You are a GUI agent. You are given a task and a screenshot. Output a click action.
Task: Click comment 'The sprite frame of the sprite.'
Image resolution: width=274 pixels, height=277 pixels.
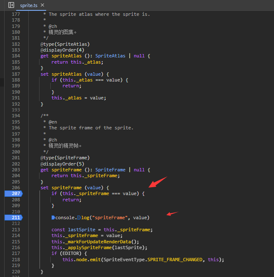pos(91,128)
